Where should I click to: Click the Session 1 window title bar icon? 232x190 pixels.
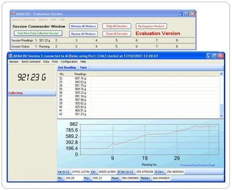coord(10,56)
